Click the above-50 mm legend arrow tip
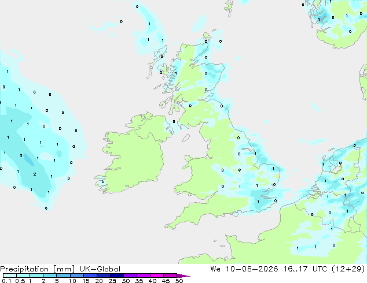This screenshot has height=283, width=367. tap(183, 275)
